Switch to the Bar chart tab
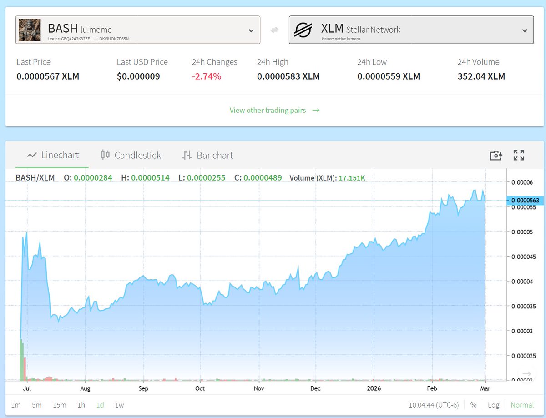This screenshot has height=418, width=546. click(x=207, y=155)
